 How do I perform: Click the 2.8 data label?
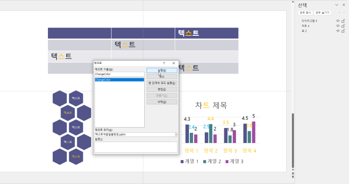(249, 126)
